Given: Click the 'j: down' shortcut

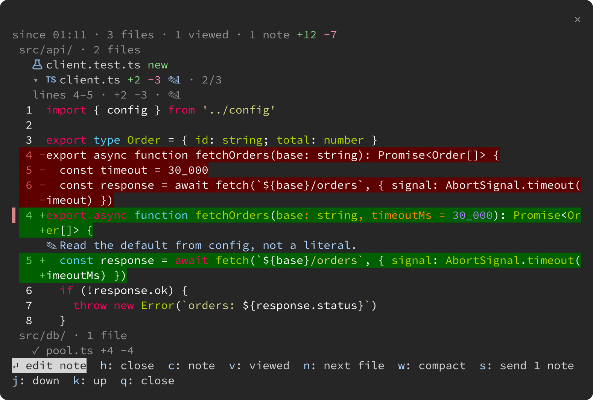Looking at the screenshot, I should tap(36, 380).
